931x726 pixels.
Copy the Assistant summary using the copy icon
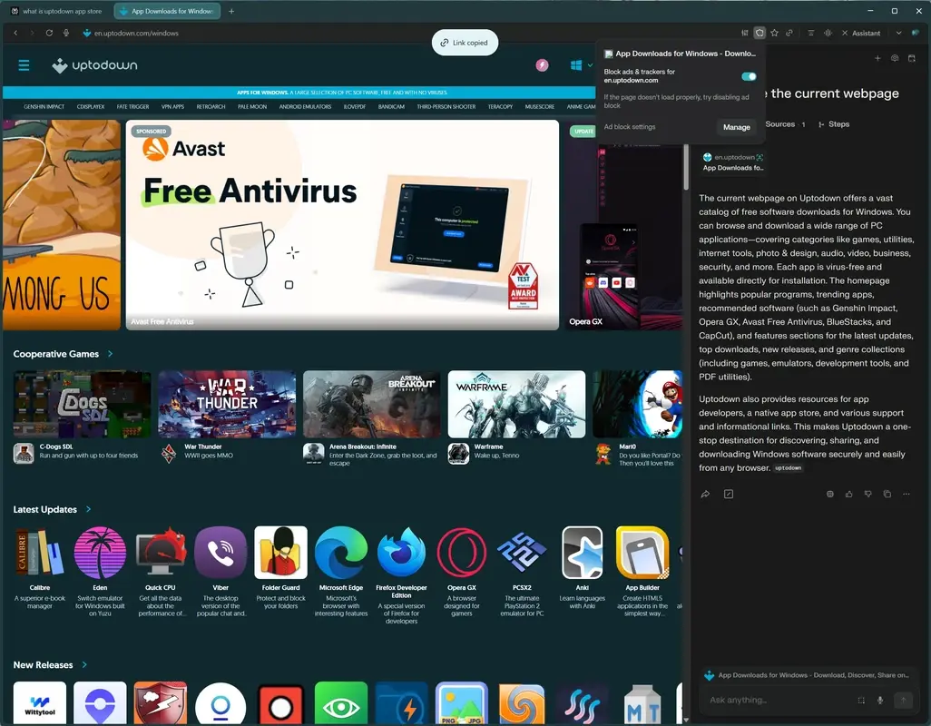(887, 493)
